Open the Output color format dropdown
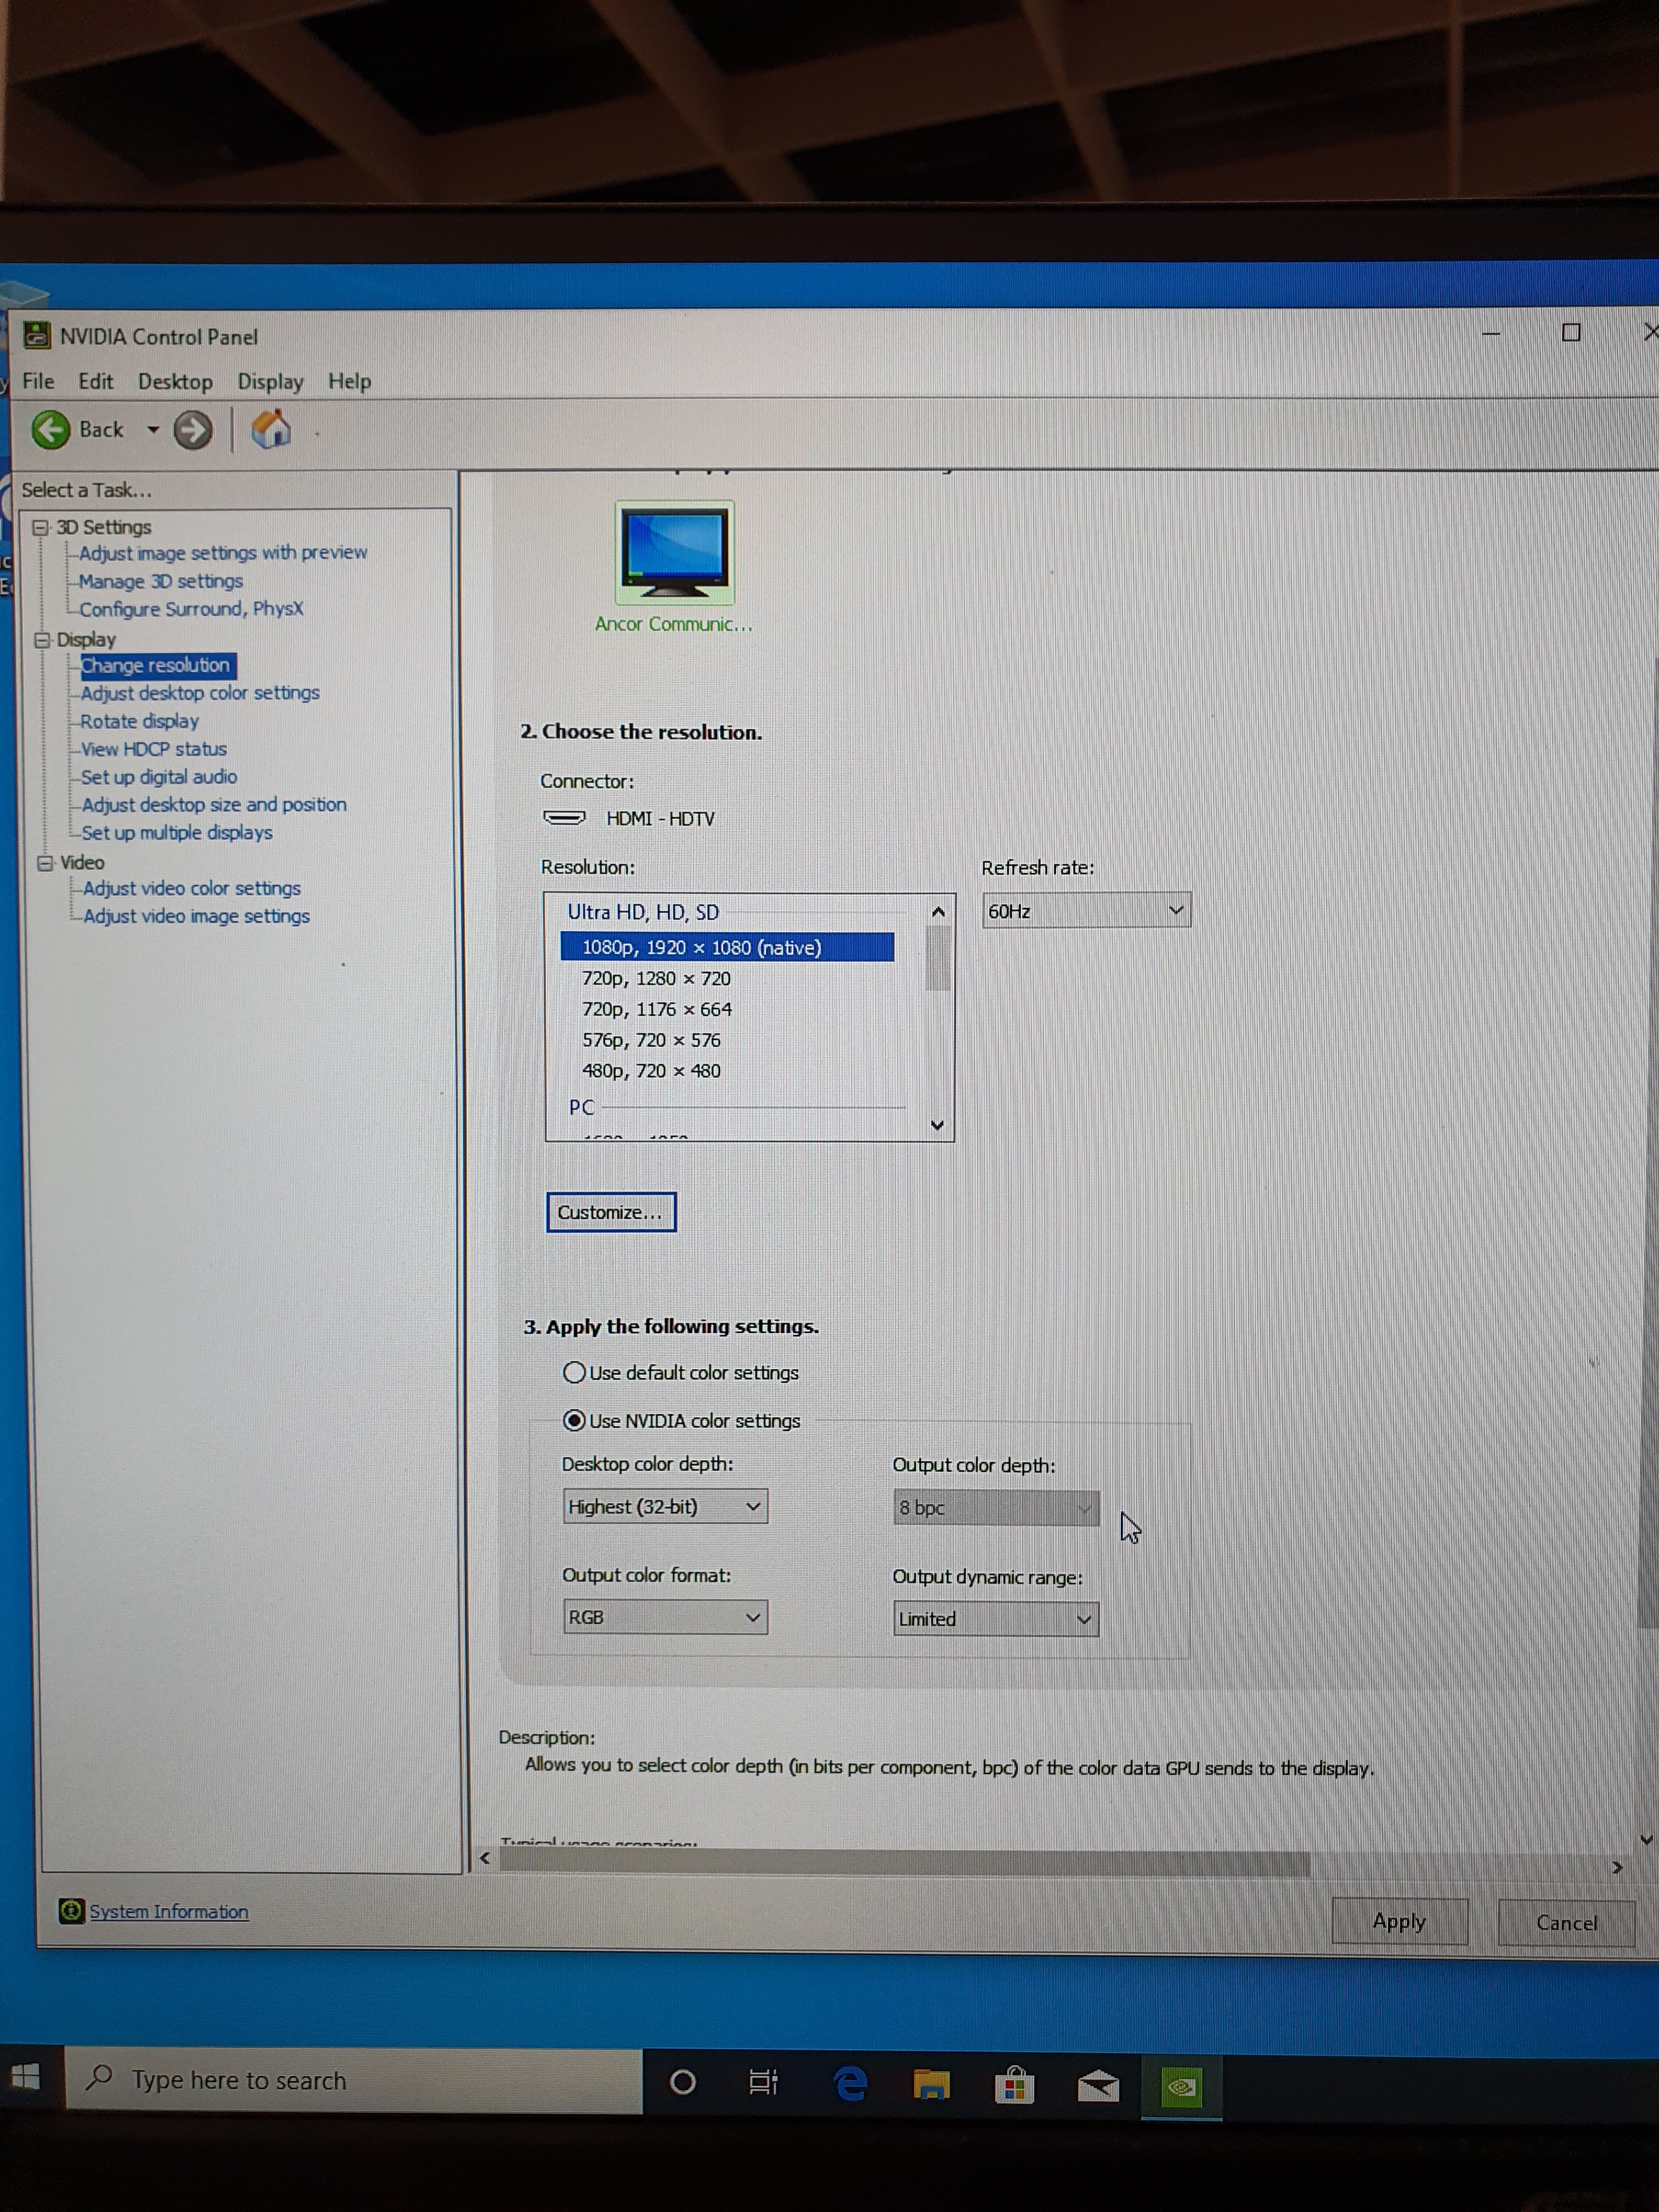 665,1617
